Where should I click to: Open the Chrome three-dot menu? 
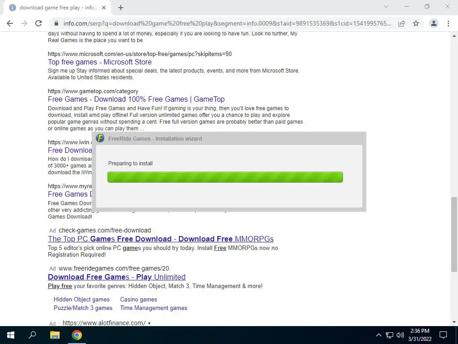(x=448, y=23)
